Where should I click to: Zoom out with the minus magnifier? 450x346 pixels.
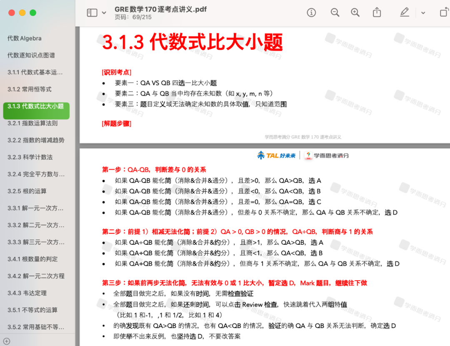click(x=335, y=13)
